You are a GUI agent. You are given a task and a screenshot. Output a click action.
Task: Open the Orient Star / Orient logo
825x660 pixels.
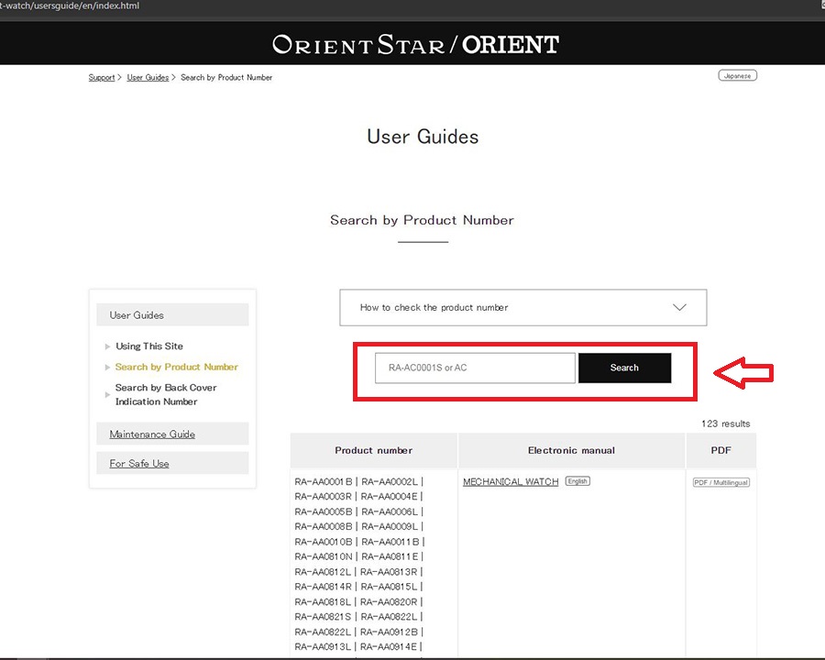tap(415, 45)
